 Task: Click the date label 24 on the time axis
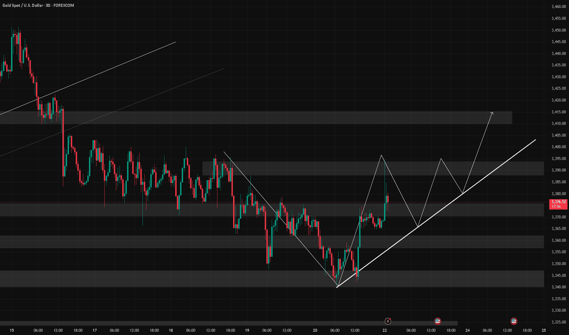click(468, 330)
